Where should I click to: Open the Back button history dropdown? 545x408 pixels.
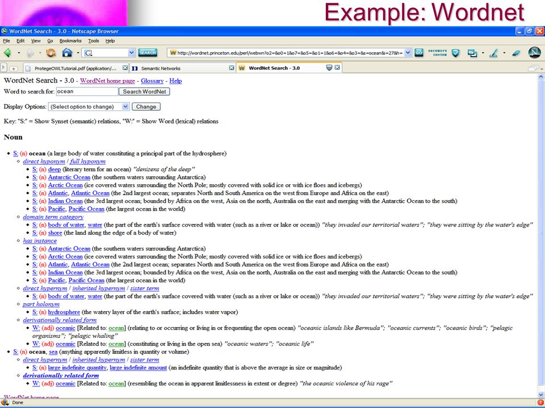(19, 53)
